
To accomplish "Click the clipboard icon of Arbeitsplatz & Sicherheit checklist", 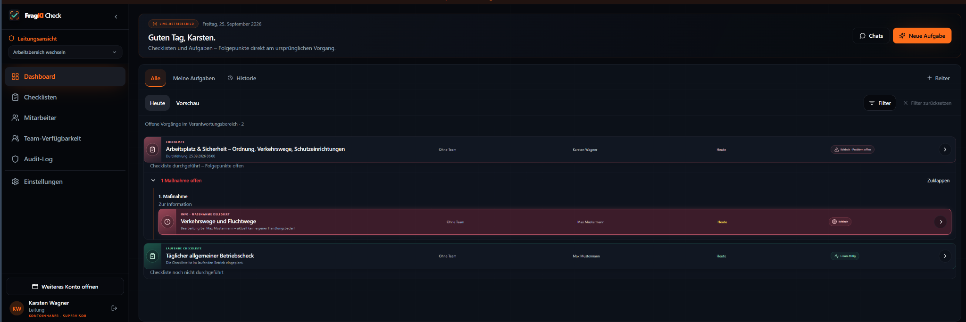I will coord(152,149).
